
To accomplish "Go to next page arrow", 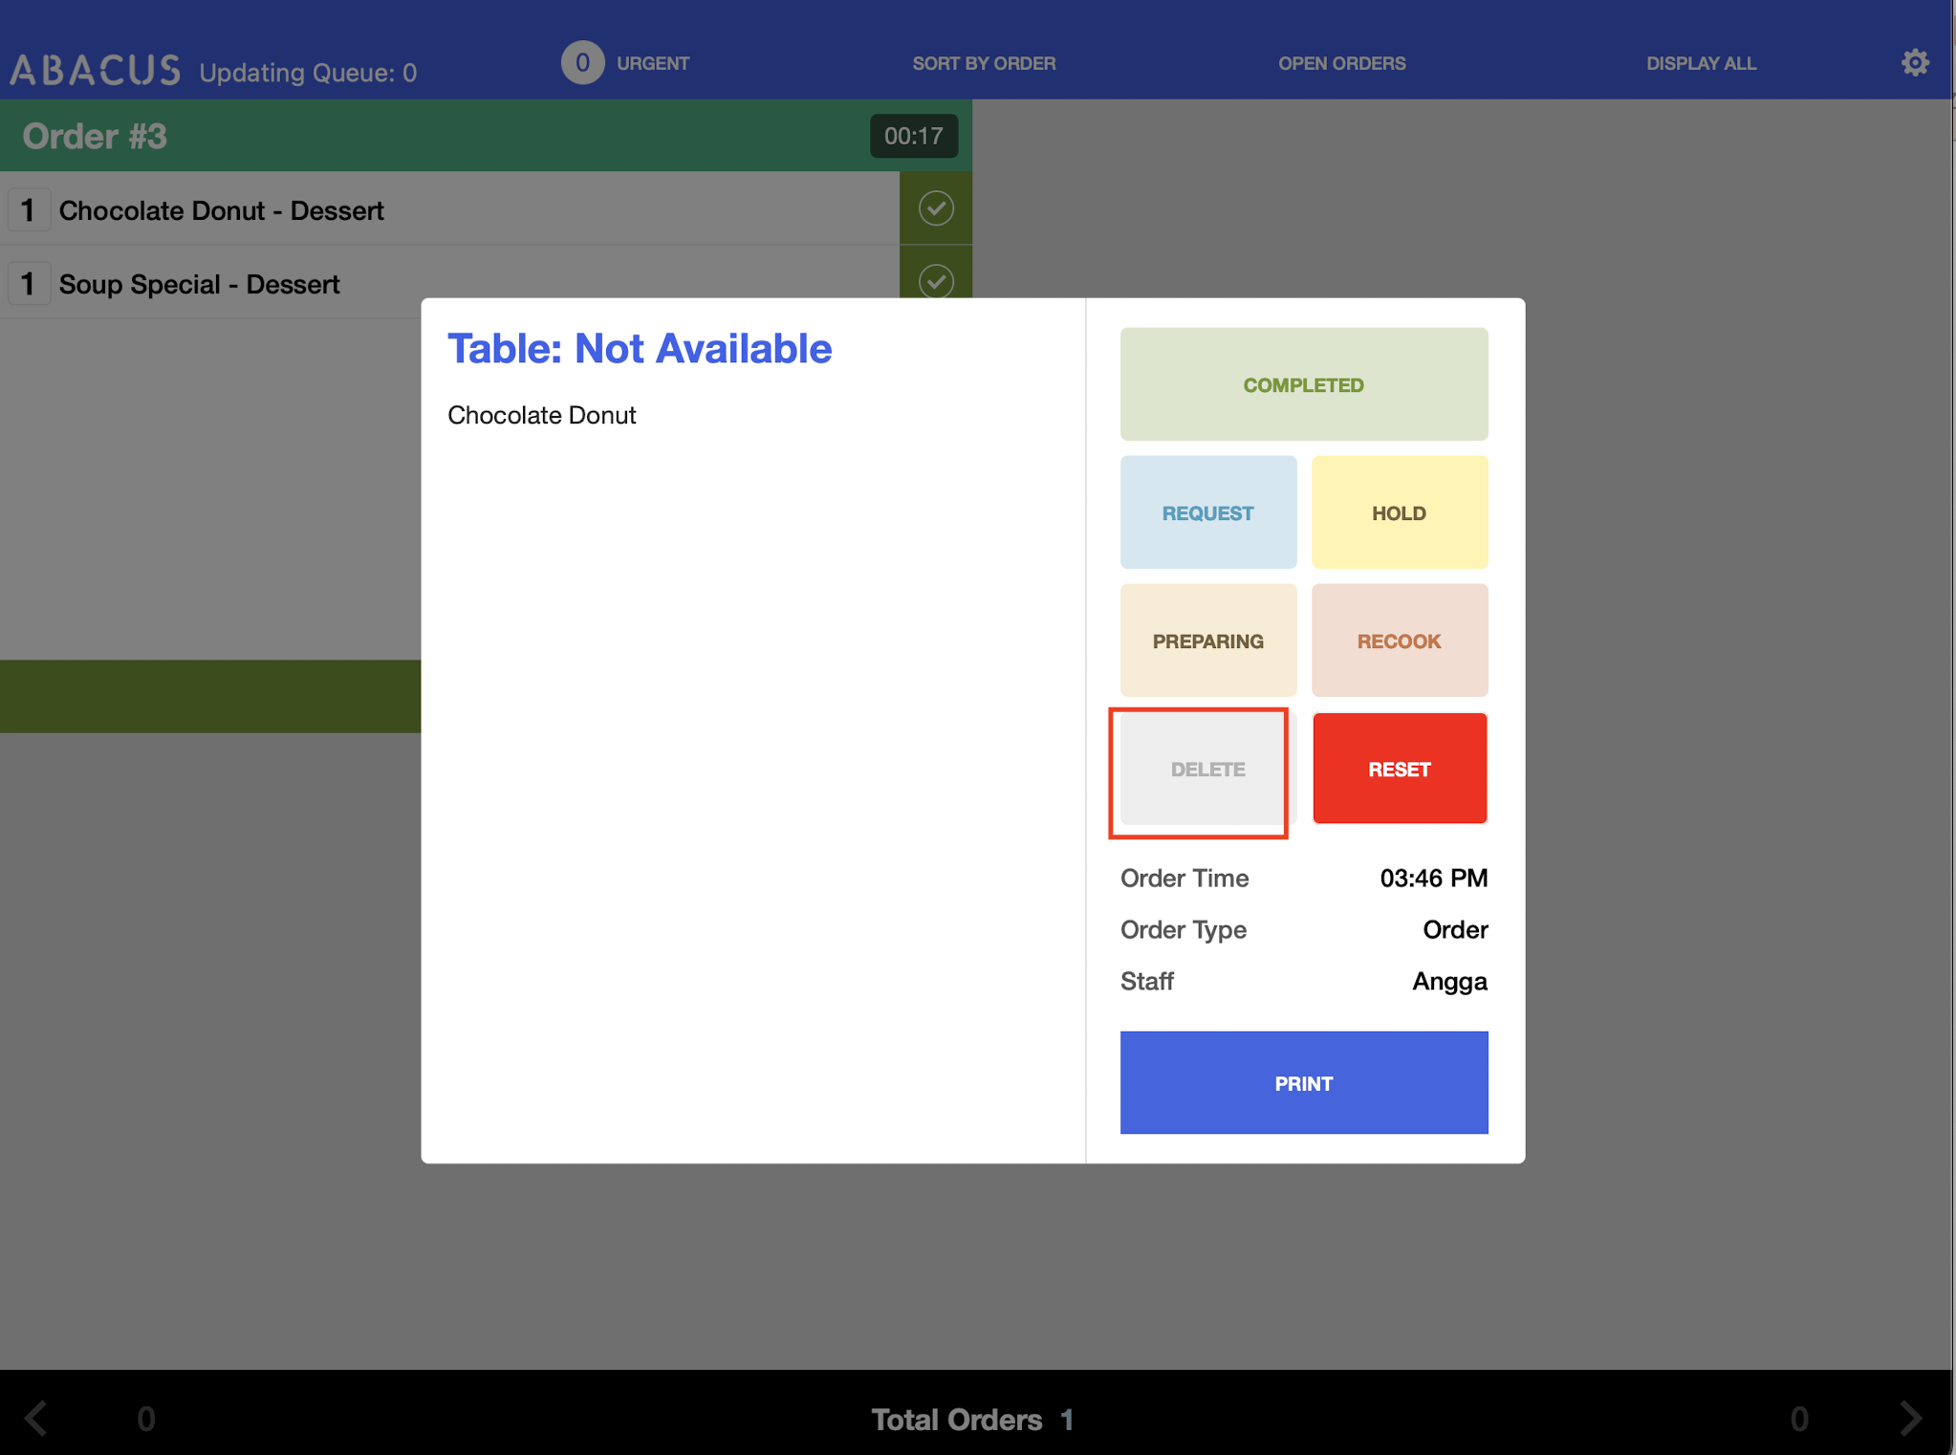I will (1909, 1418).
